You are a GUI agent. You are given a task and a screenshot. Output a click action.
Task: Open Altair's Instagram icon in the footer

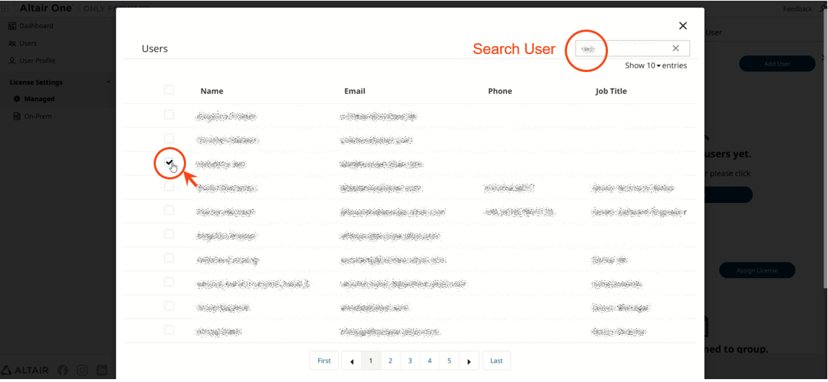82,370
